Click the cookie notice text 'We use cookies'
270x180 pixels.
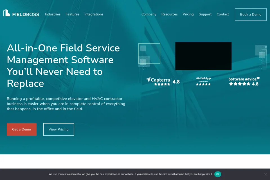tap(130, 174)
